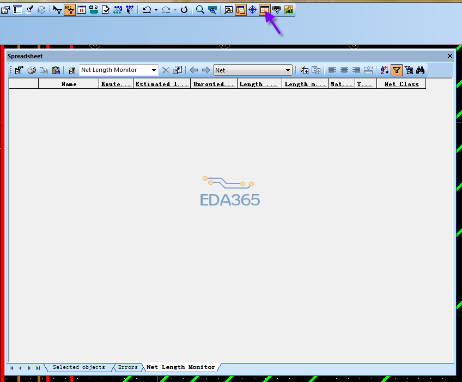The width and height of the screenshot is (462, 382).
Task: Click the T... column header
Action: 366,84
